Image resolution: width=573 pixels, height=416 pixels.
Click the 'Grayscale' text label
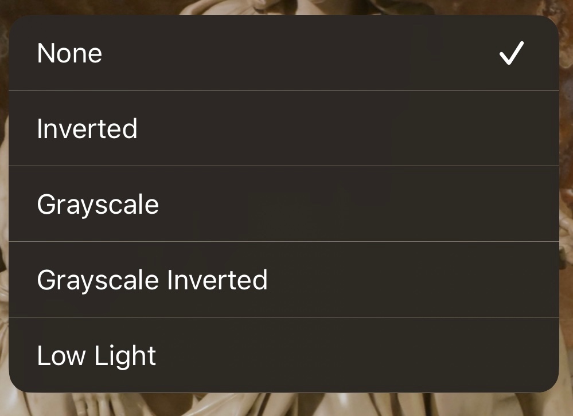98,205
